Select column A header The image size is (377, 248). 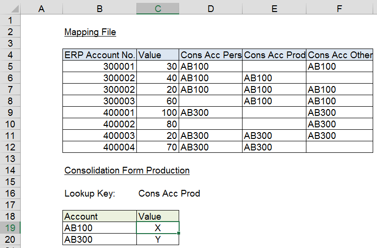tap(42, 9)
